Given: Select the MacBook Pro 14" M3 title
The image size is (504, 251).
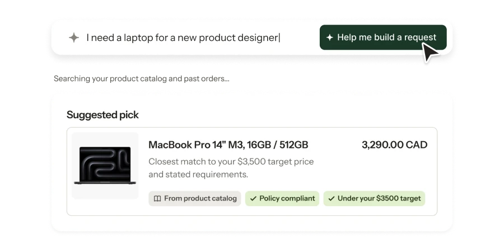Looking at the screenshot, I should [228, 145].
